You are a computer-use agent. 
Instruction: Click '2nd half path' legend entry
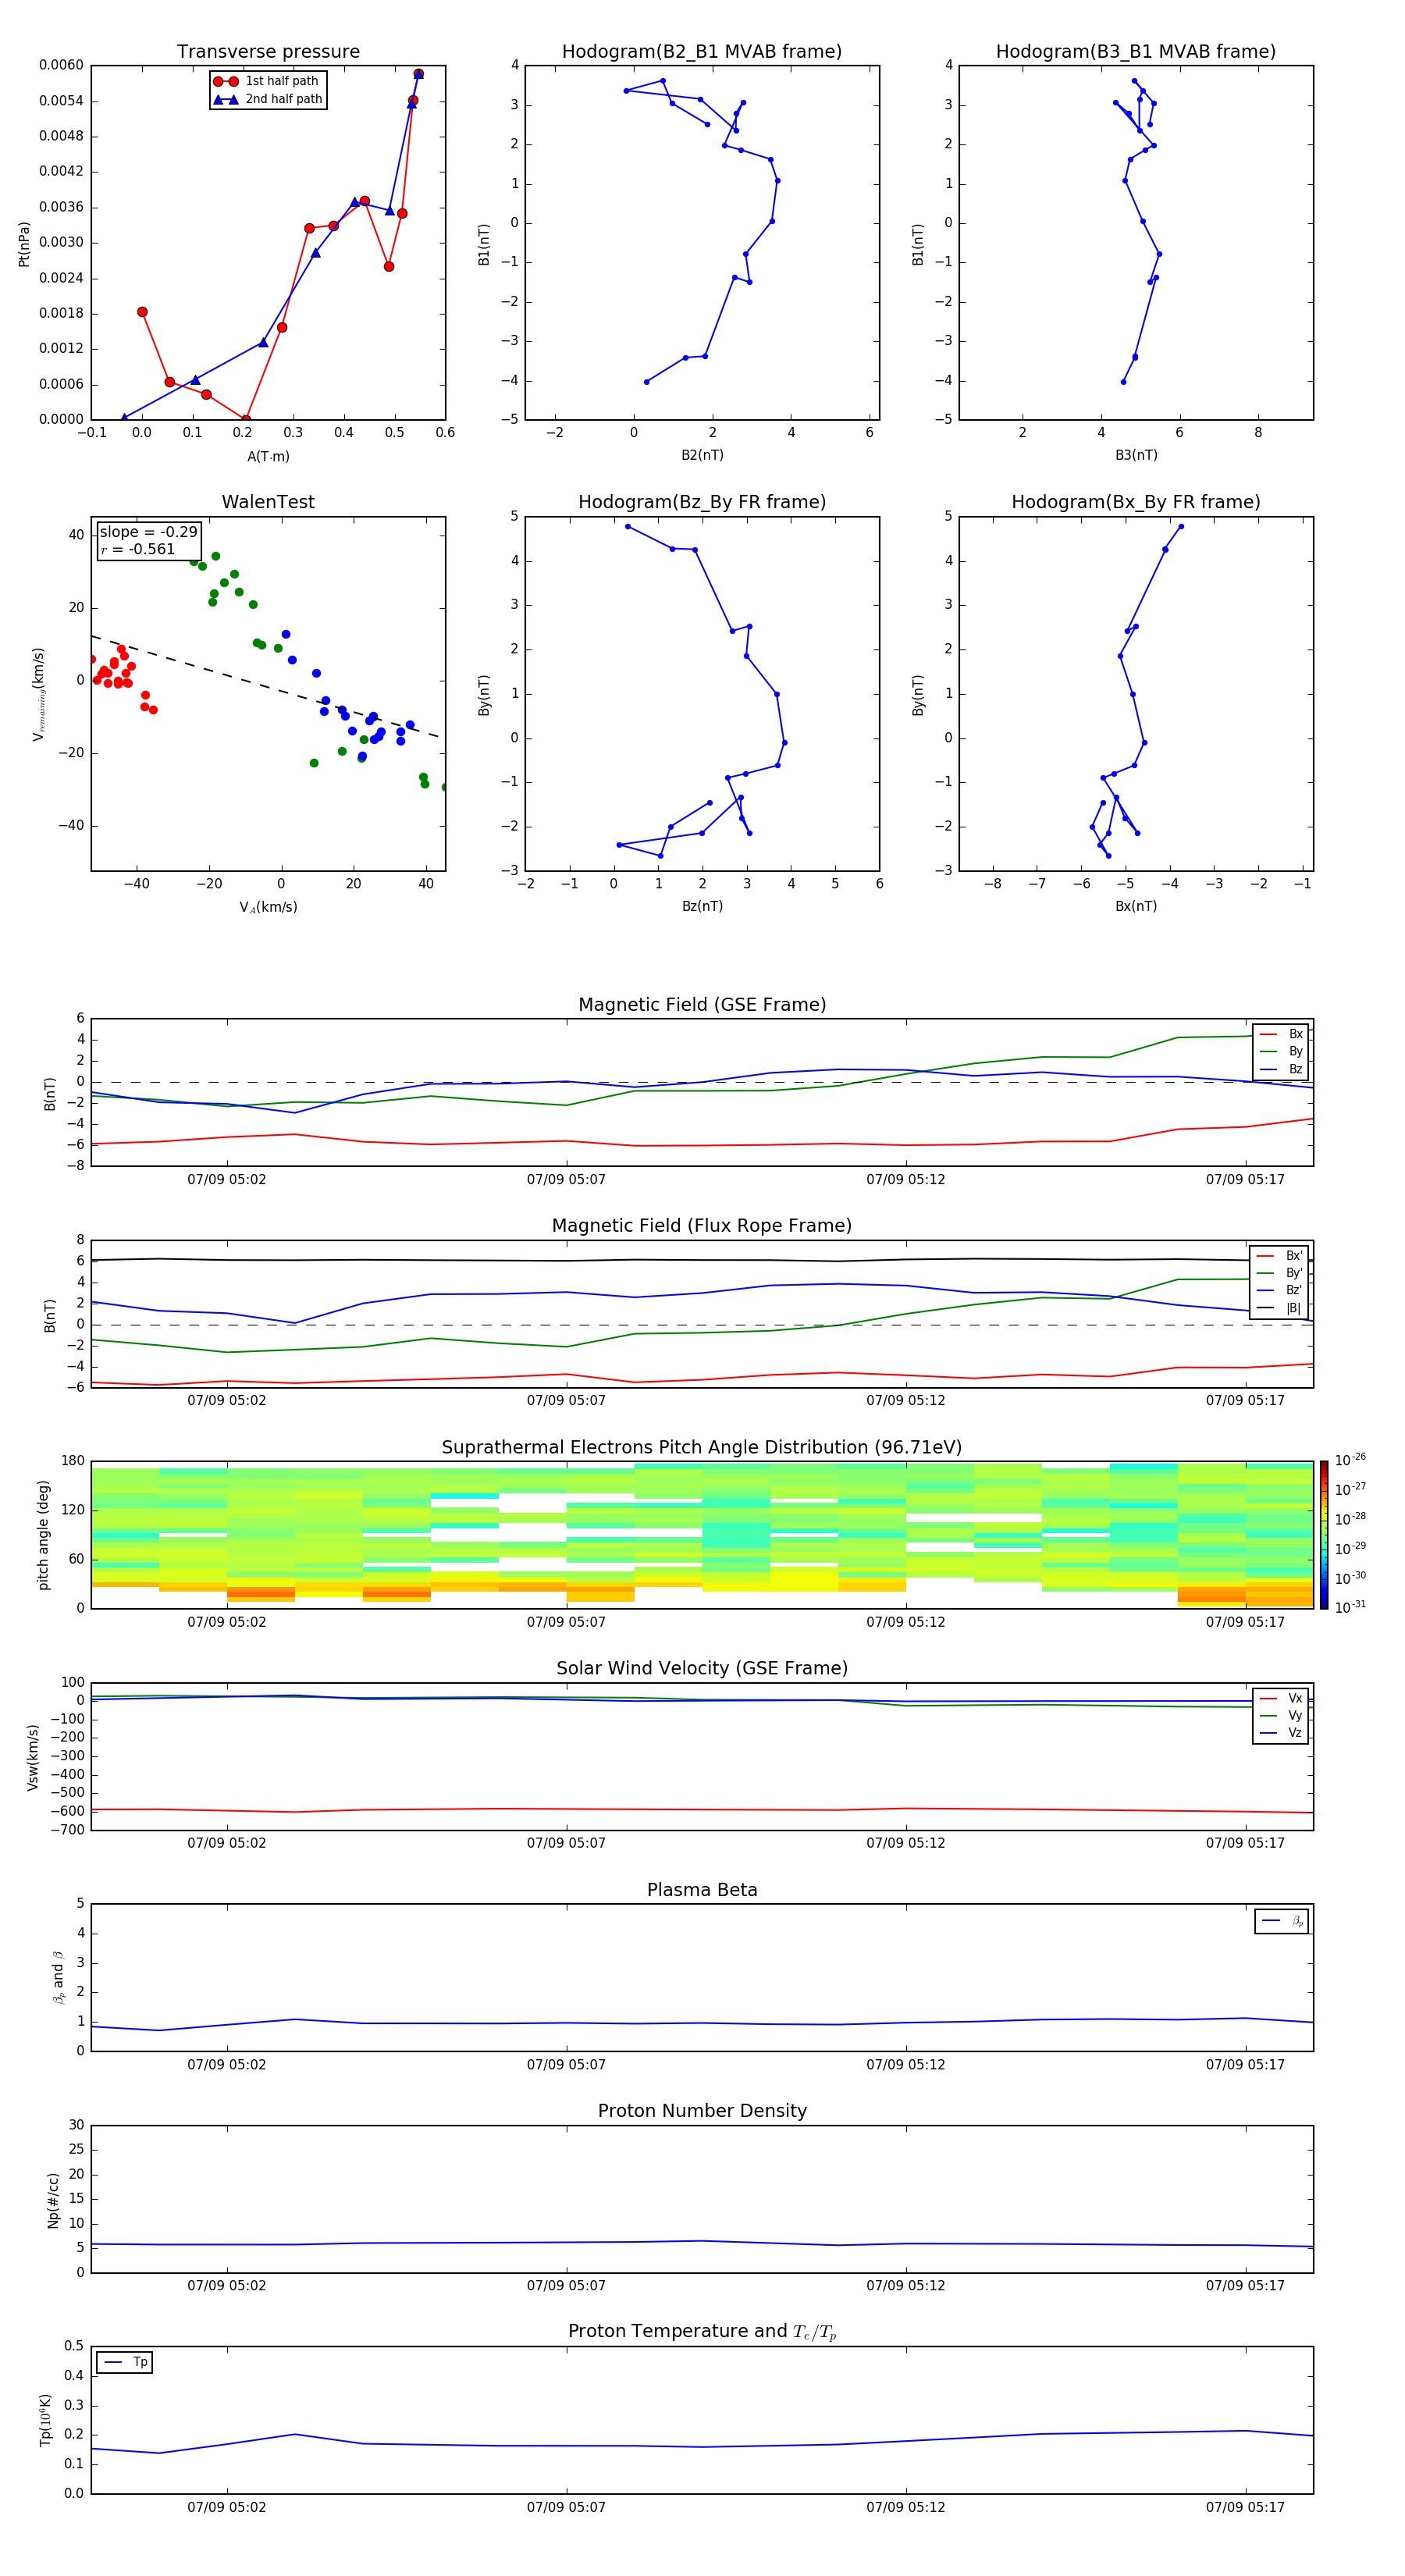tap(268, 99)
